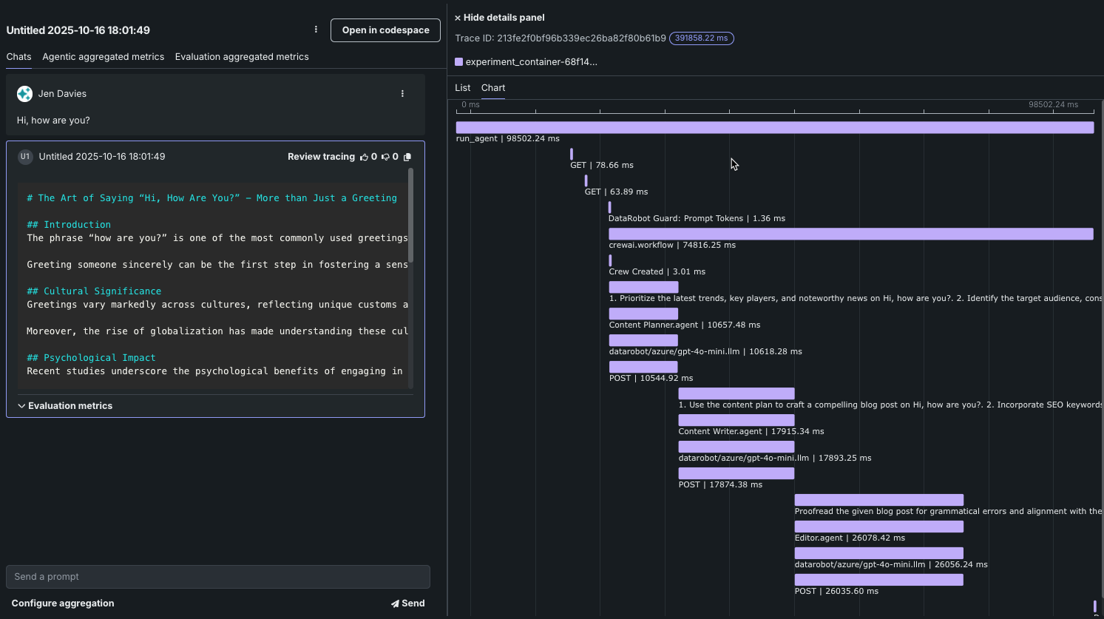Click the purple experiment_container color swatch

point(459,62)
